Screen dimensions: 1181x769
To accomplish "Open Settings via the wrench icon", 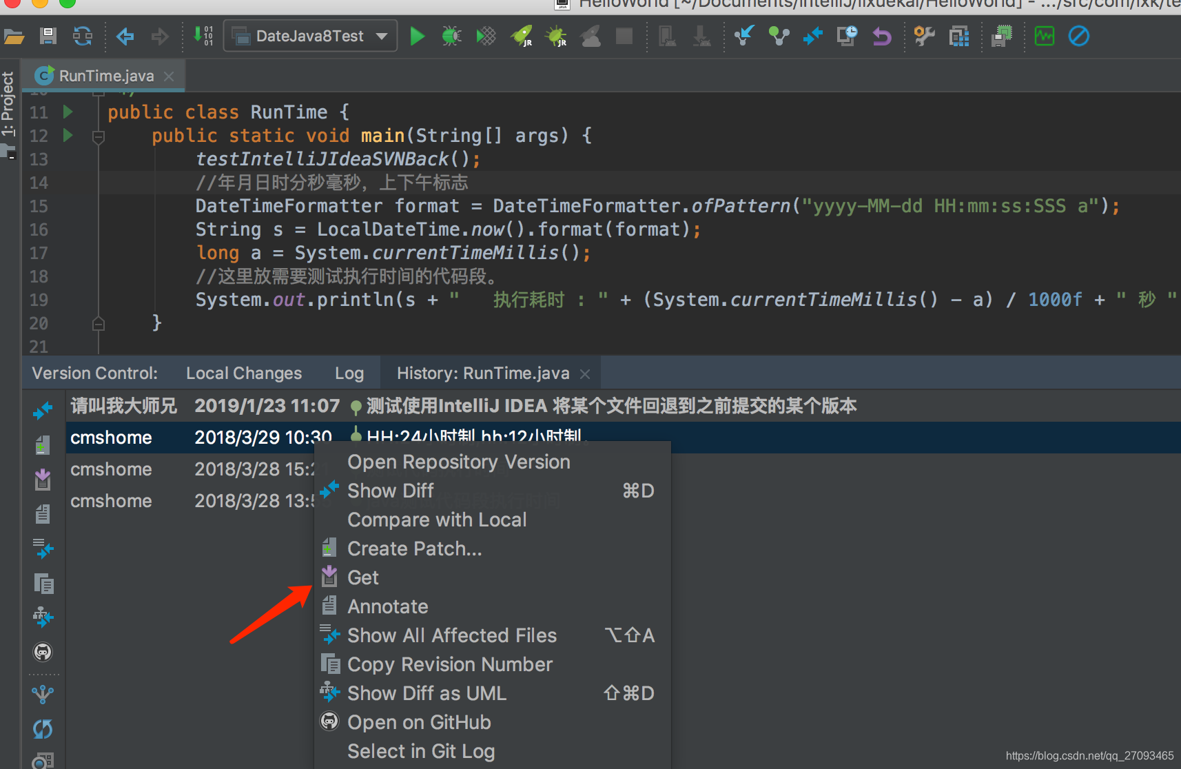I will pos(924,36).
